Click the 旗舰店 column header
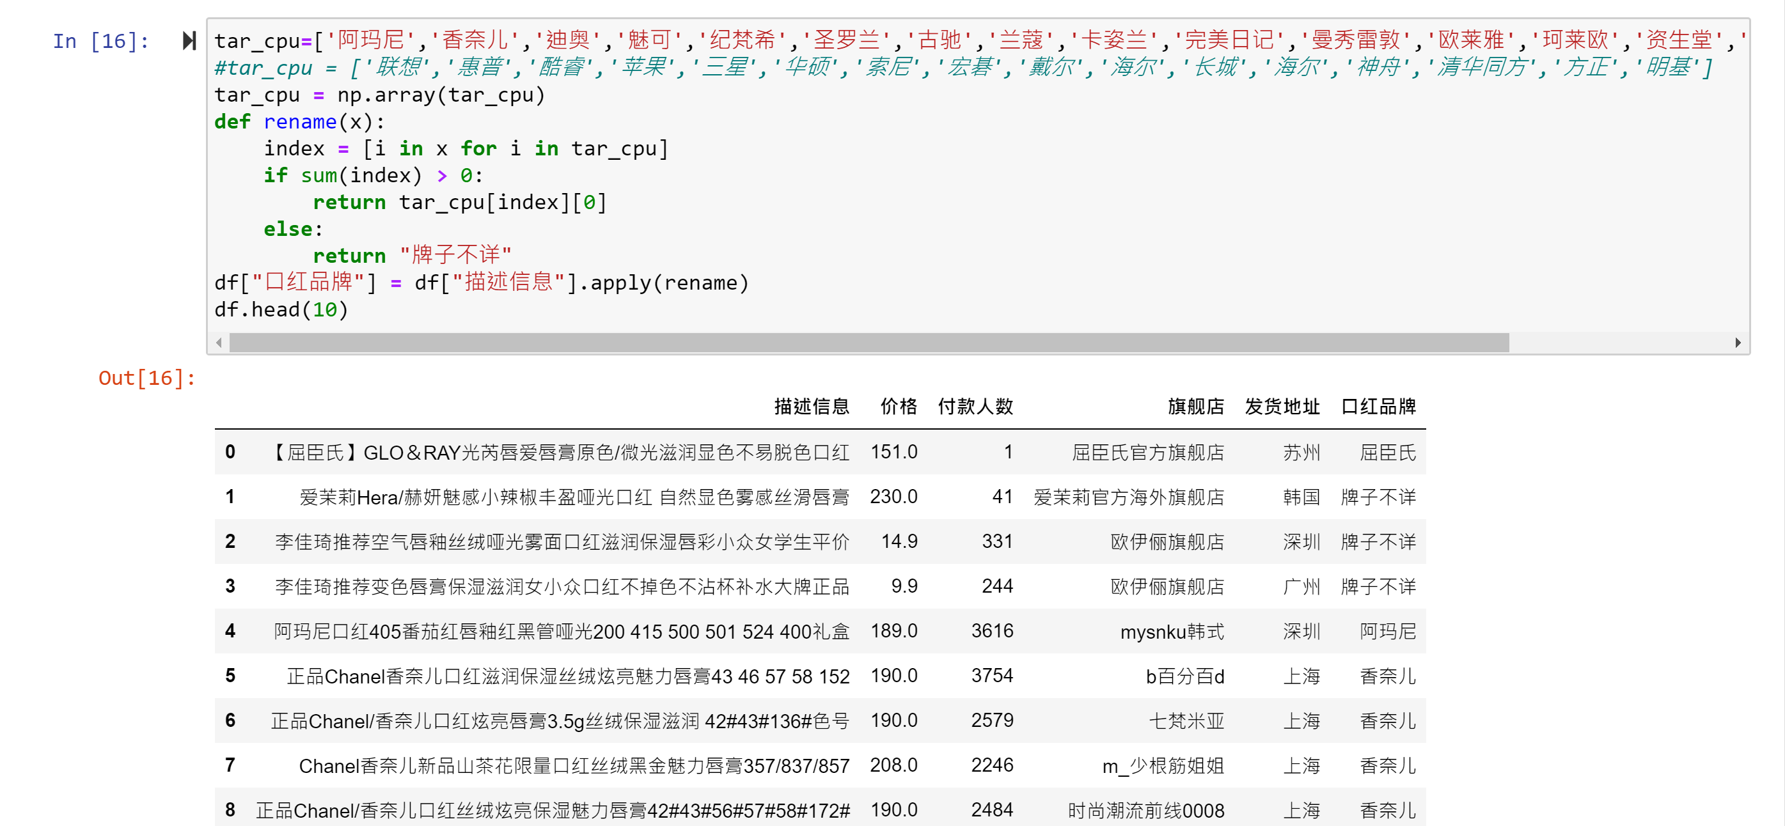The image size is (1785, 826). (x=1195, y=407)
